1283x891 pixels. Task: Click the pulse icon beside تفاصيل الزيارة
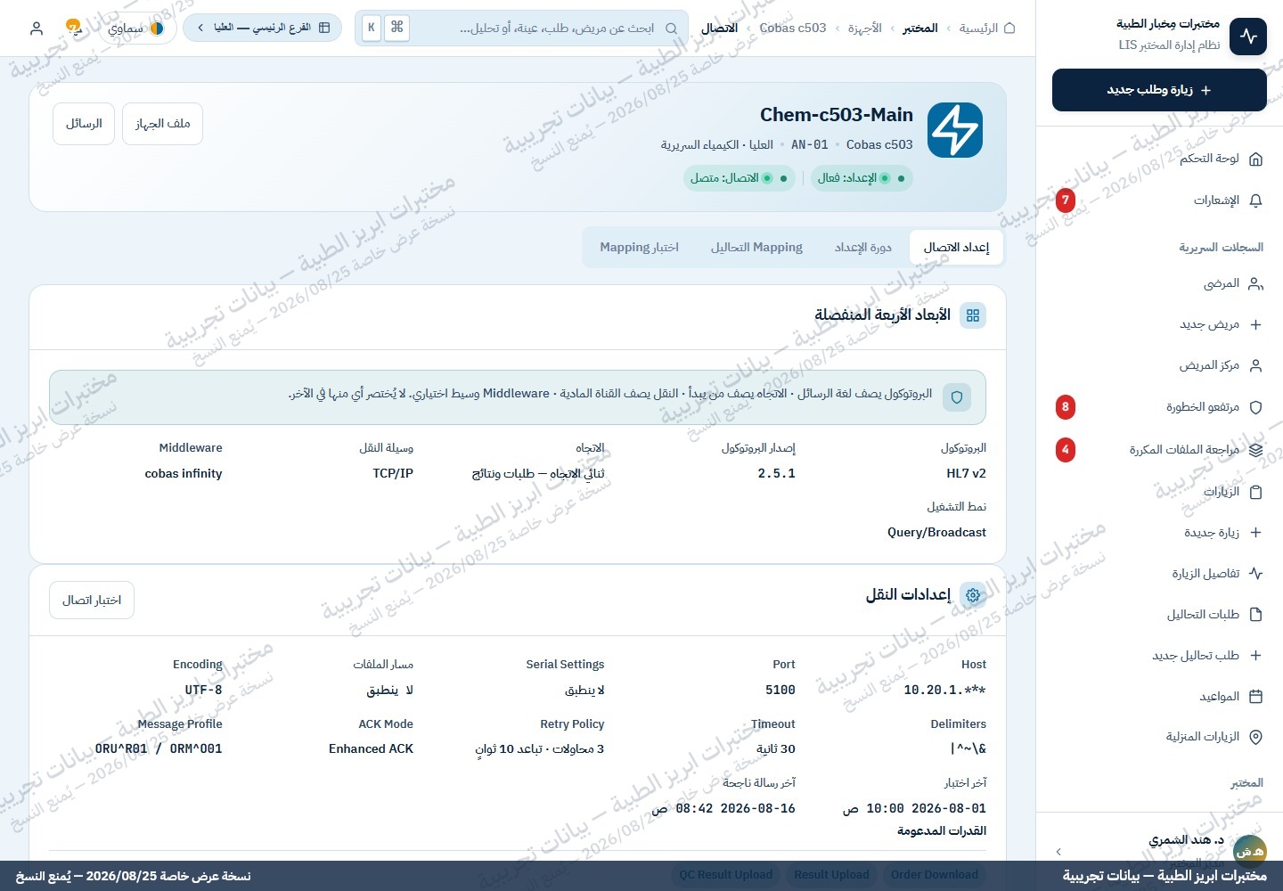click(x=1255, y=574)
